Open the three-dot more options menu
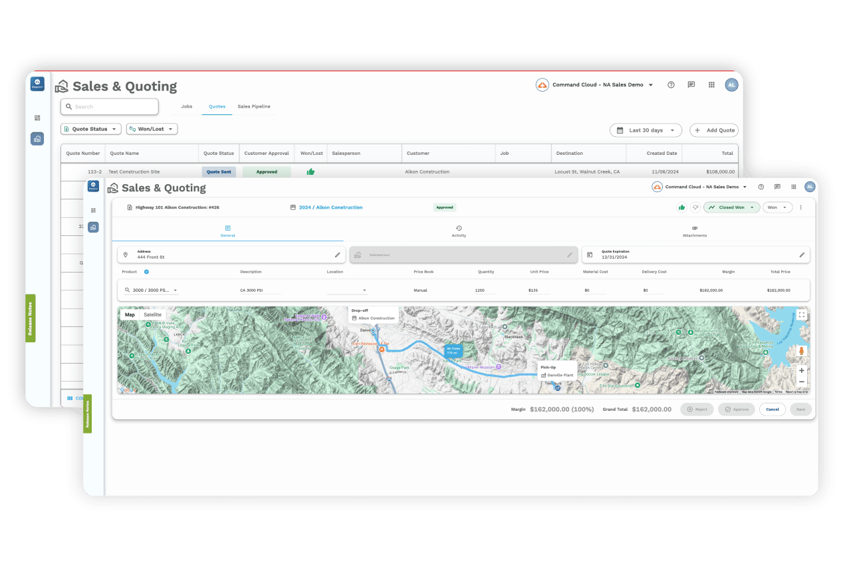Screen dimensions: 851x567 coord(800,207)
